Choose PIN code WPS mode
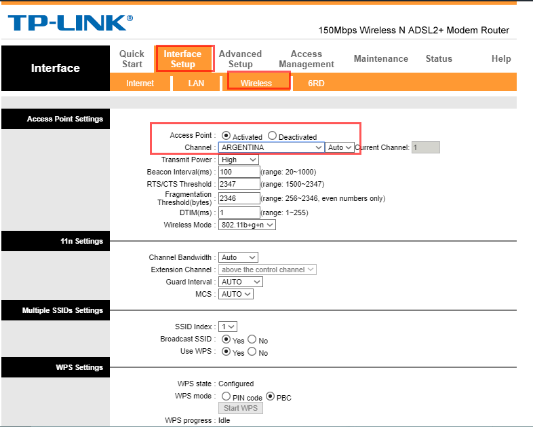Screen dimensions: 533x427 point(226,396)
